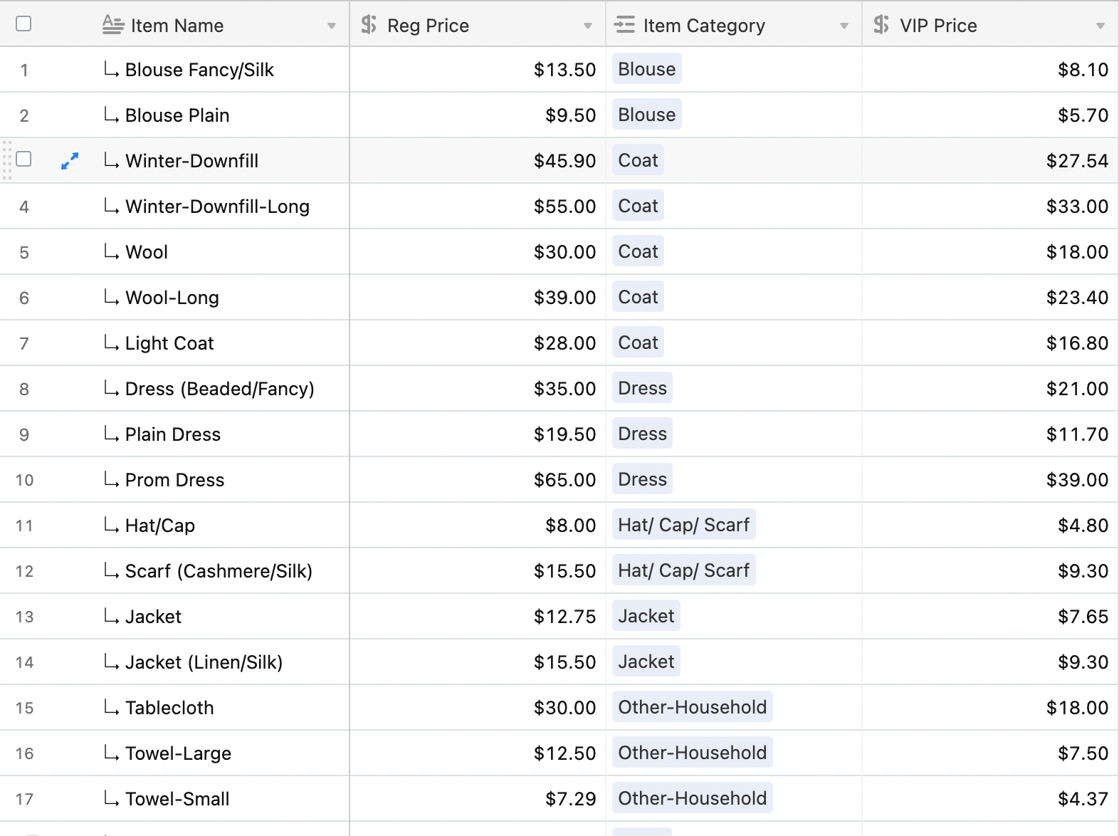
Task: Click the VIP Price currency icon
Action: [x=881, y=25]
